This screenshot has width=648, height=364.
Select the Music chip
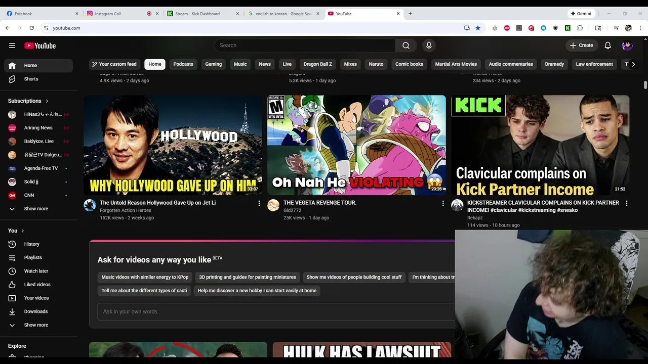240,64
